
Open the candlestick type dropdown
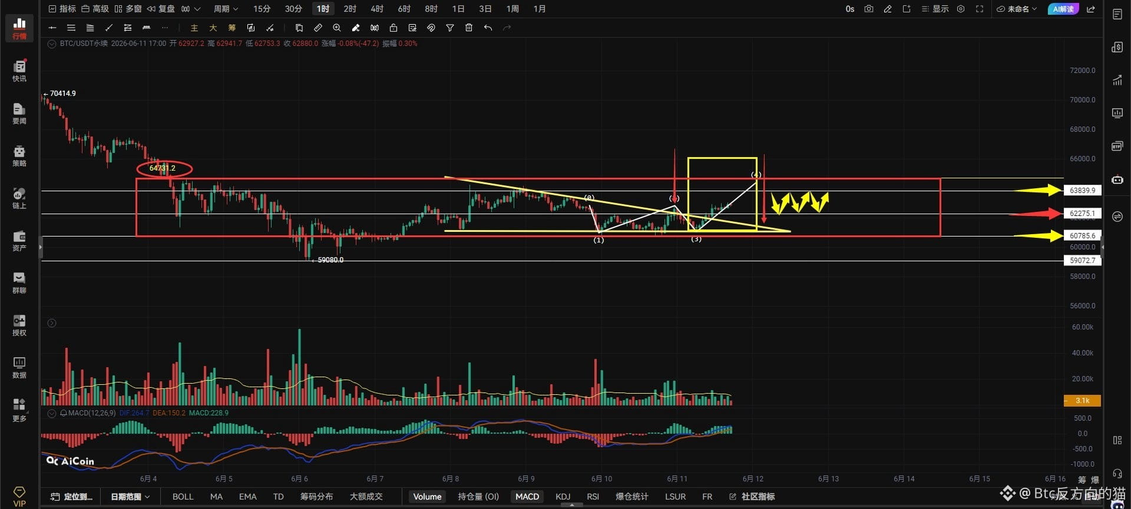coord(191,9)
